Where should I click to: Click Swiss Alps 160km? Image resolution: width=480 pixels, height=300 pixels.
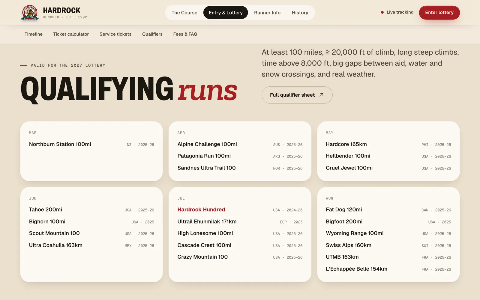coord(388,245)
